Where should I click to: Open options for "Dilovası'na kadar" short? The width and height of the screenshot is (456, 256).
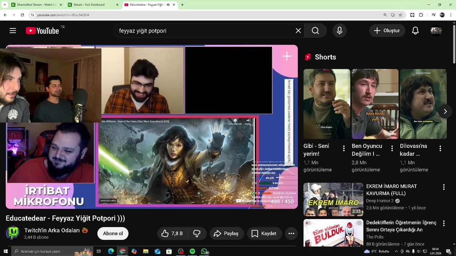(x=440, y=148)
